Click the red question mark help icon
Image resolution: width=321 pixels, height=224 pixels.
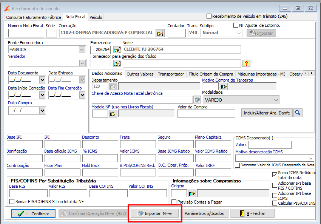pyautogui.click(x=246, y=63)
